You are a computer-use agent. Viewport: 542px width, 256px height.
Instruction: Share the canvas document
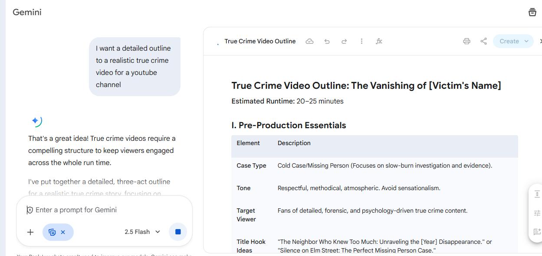point(484,41)
